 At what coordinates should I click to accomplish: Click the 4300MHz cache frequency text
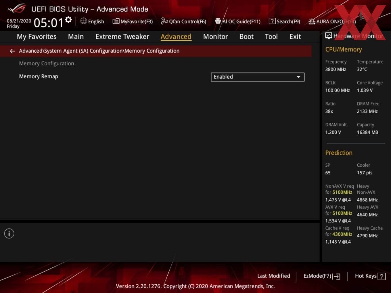pos(342,234)
